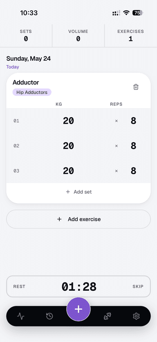157x342 pixels.
Task: Delete the Adductor exercise with trash icon
Action: click(136, 87)
